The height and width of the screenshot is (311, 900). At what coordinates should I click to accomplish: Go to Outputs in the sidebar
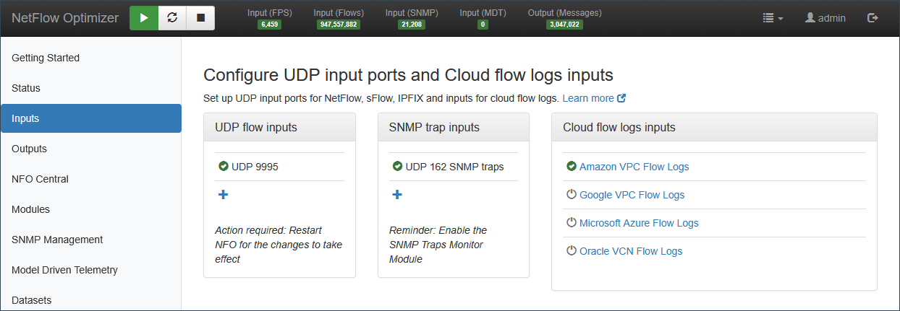pos(30,149)
